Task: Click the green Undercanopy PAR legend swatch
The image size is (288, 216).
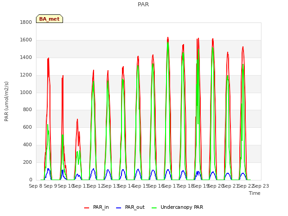Action: point(154,208)
